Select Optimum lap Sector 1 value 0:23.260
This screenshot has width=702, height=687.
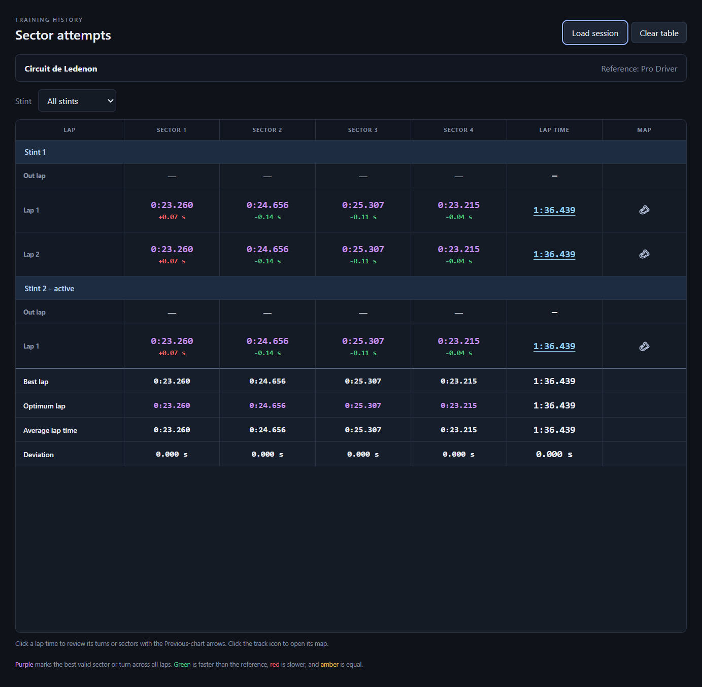(x=172, y=405)
